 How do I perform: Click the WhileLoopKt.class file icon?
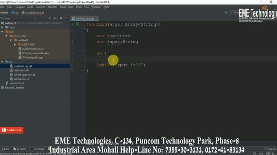[20, 57]
